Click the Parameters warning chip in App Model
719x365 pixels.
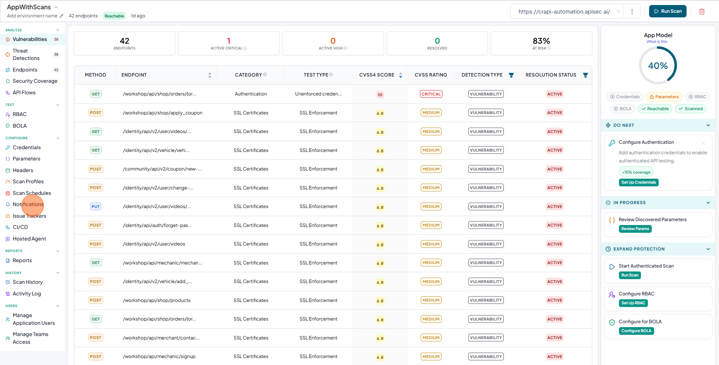[664, 97]
